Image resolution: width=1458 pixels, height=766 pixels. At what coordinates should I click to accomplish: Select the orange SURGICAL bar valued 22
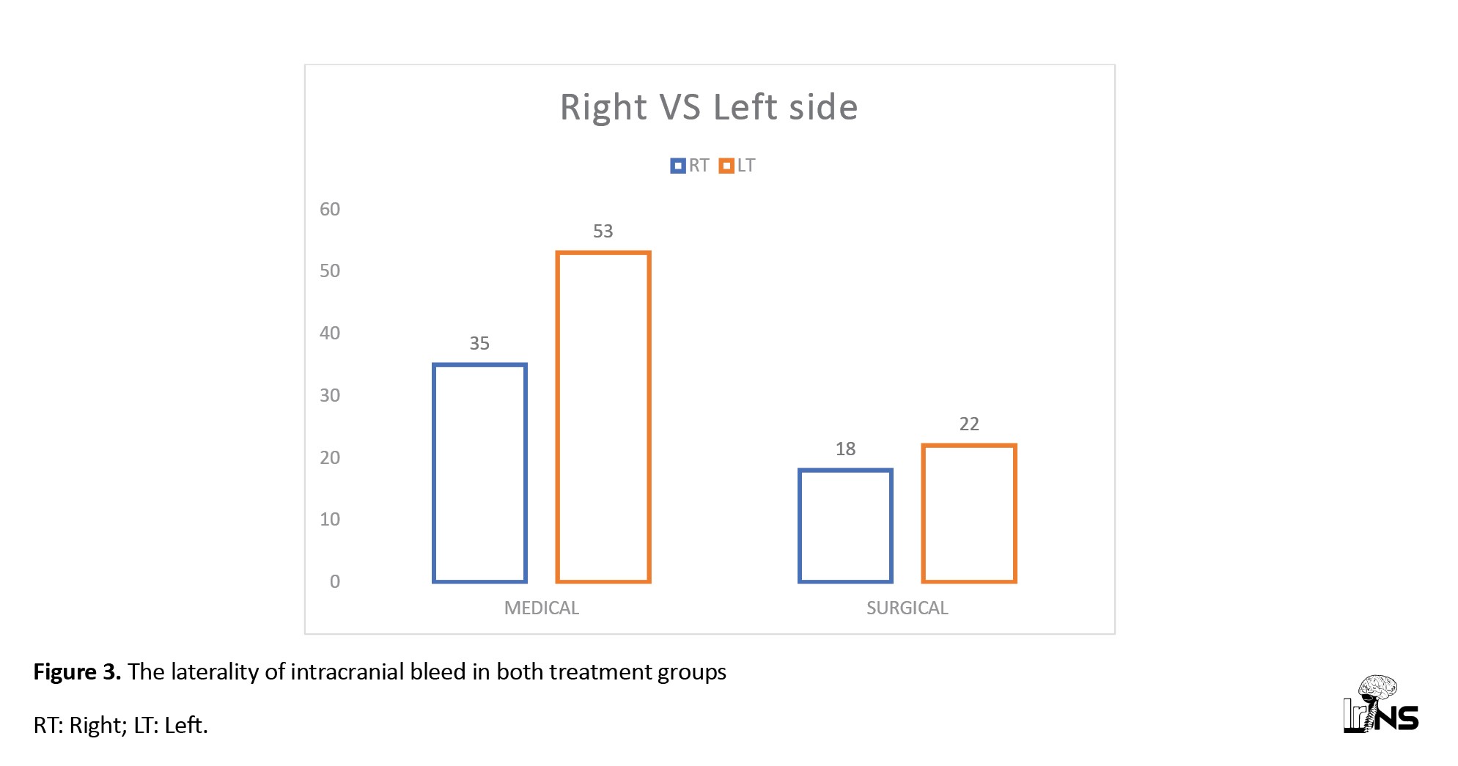pyautogui.click(x=968, y=513)
